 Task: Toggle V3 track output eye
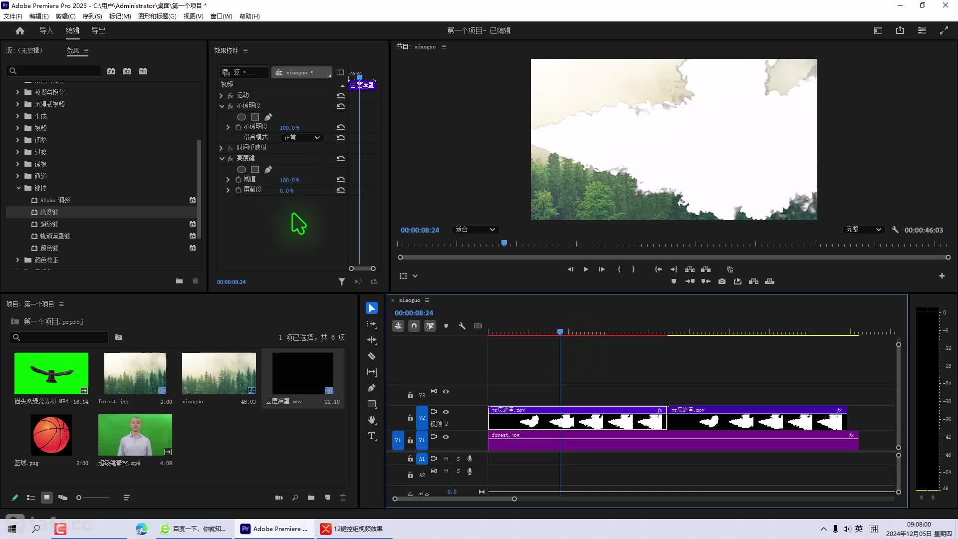(x=446, y=392)
